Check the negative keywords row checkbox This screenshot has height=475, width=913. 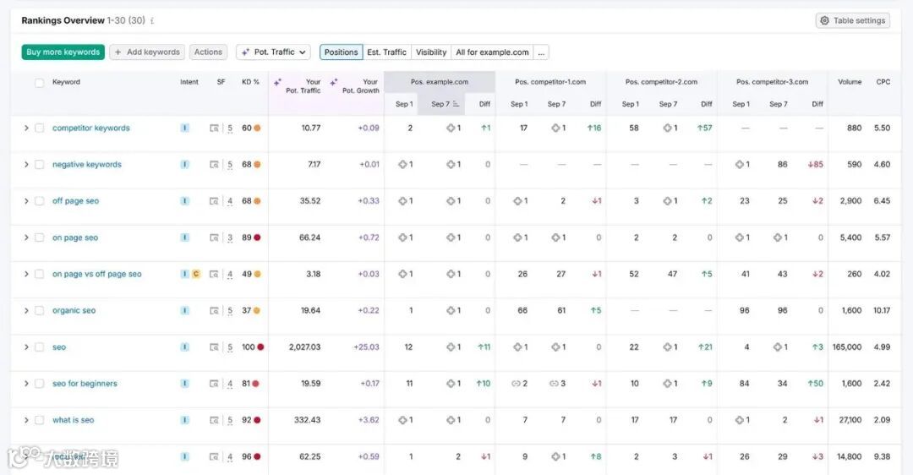point(39,165)
